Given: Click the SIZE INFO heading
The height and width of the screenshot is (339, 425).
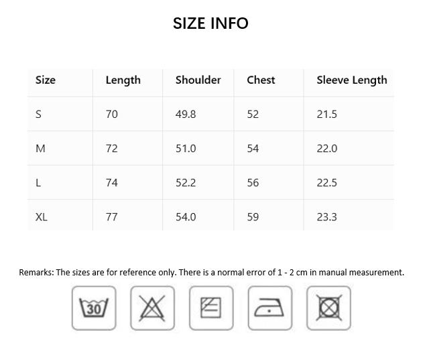Looking at the screenshot, I should tap(210, 23).
